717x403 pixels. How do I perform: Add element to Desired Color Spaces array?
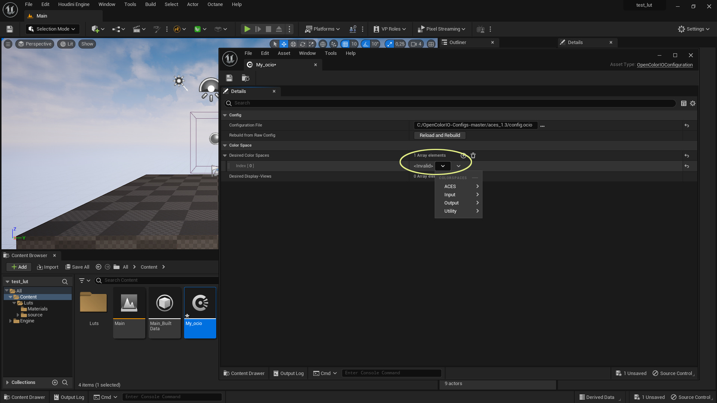(x=463, y=156)
